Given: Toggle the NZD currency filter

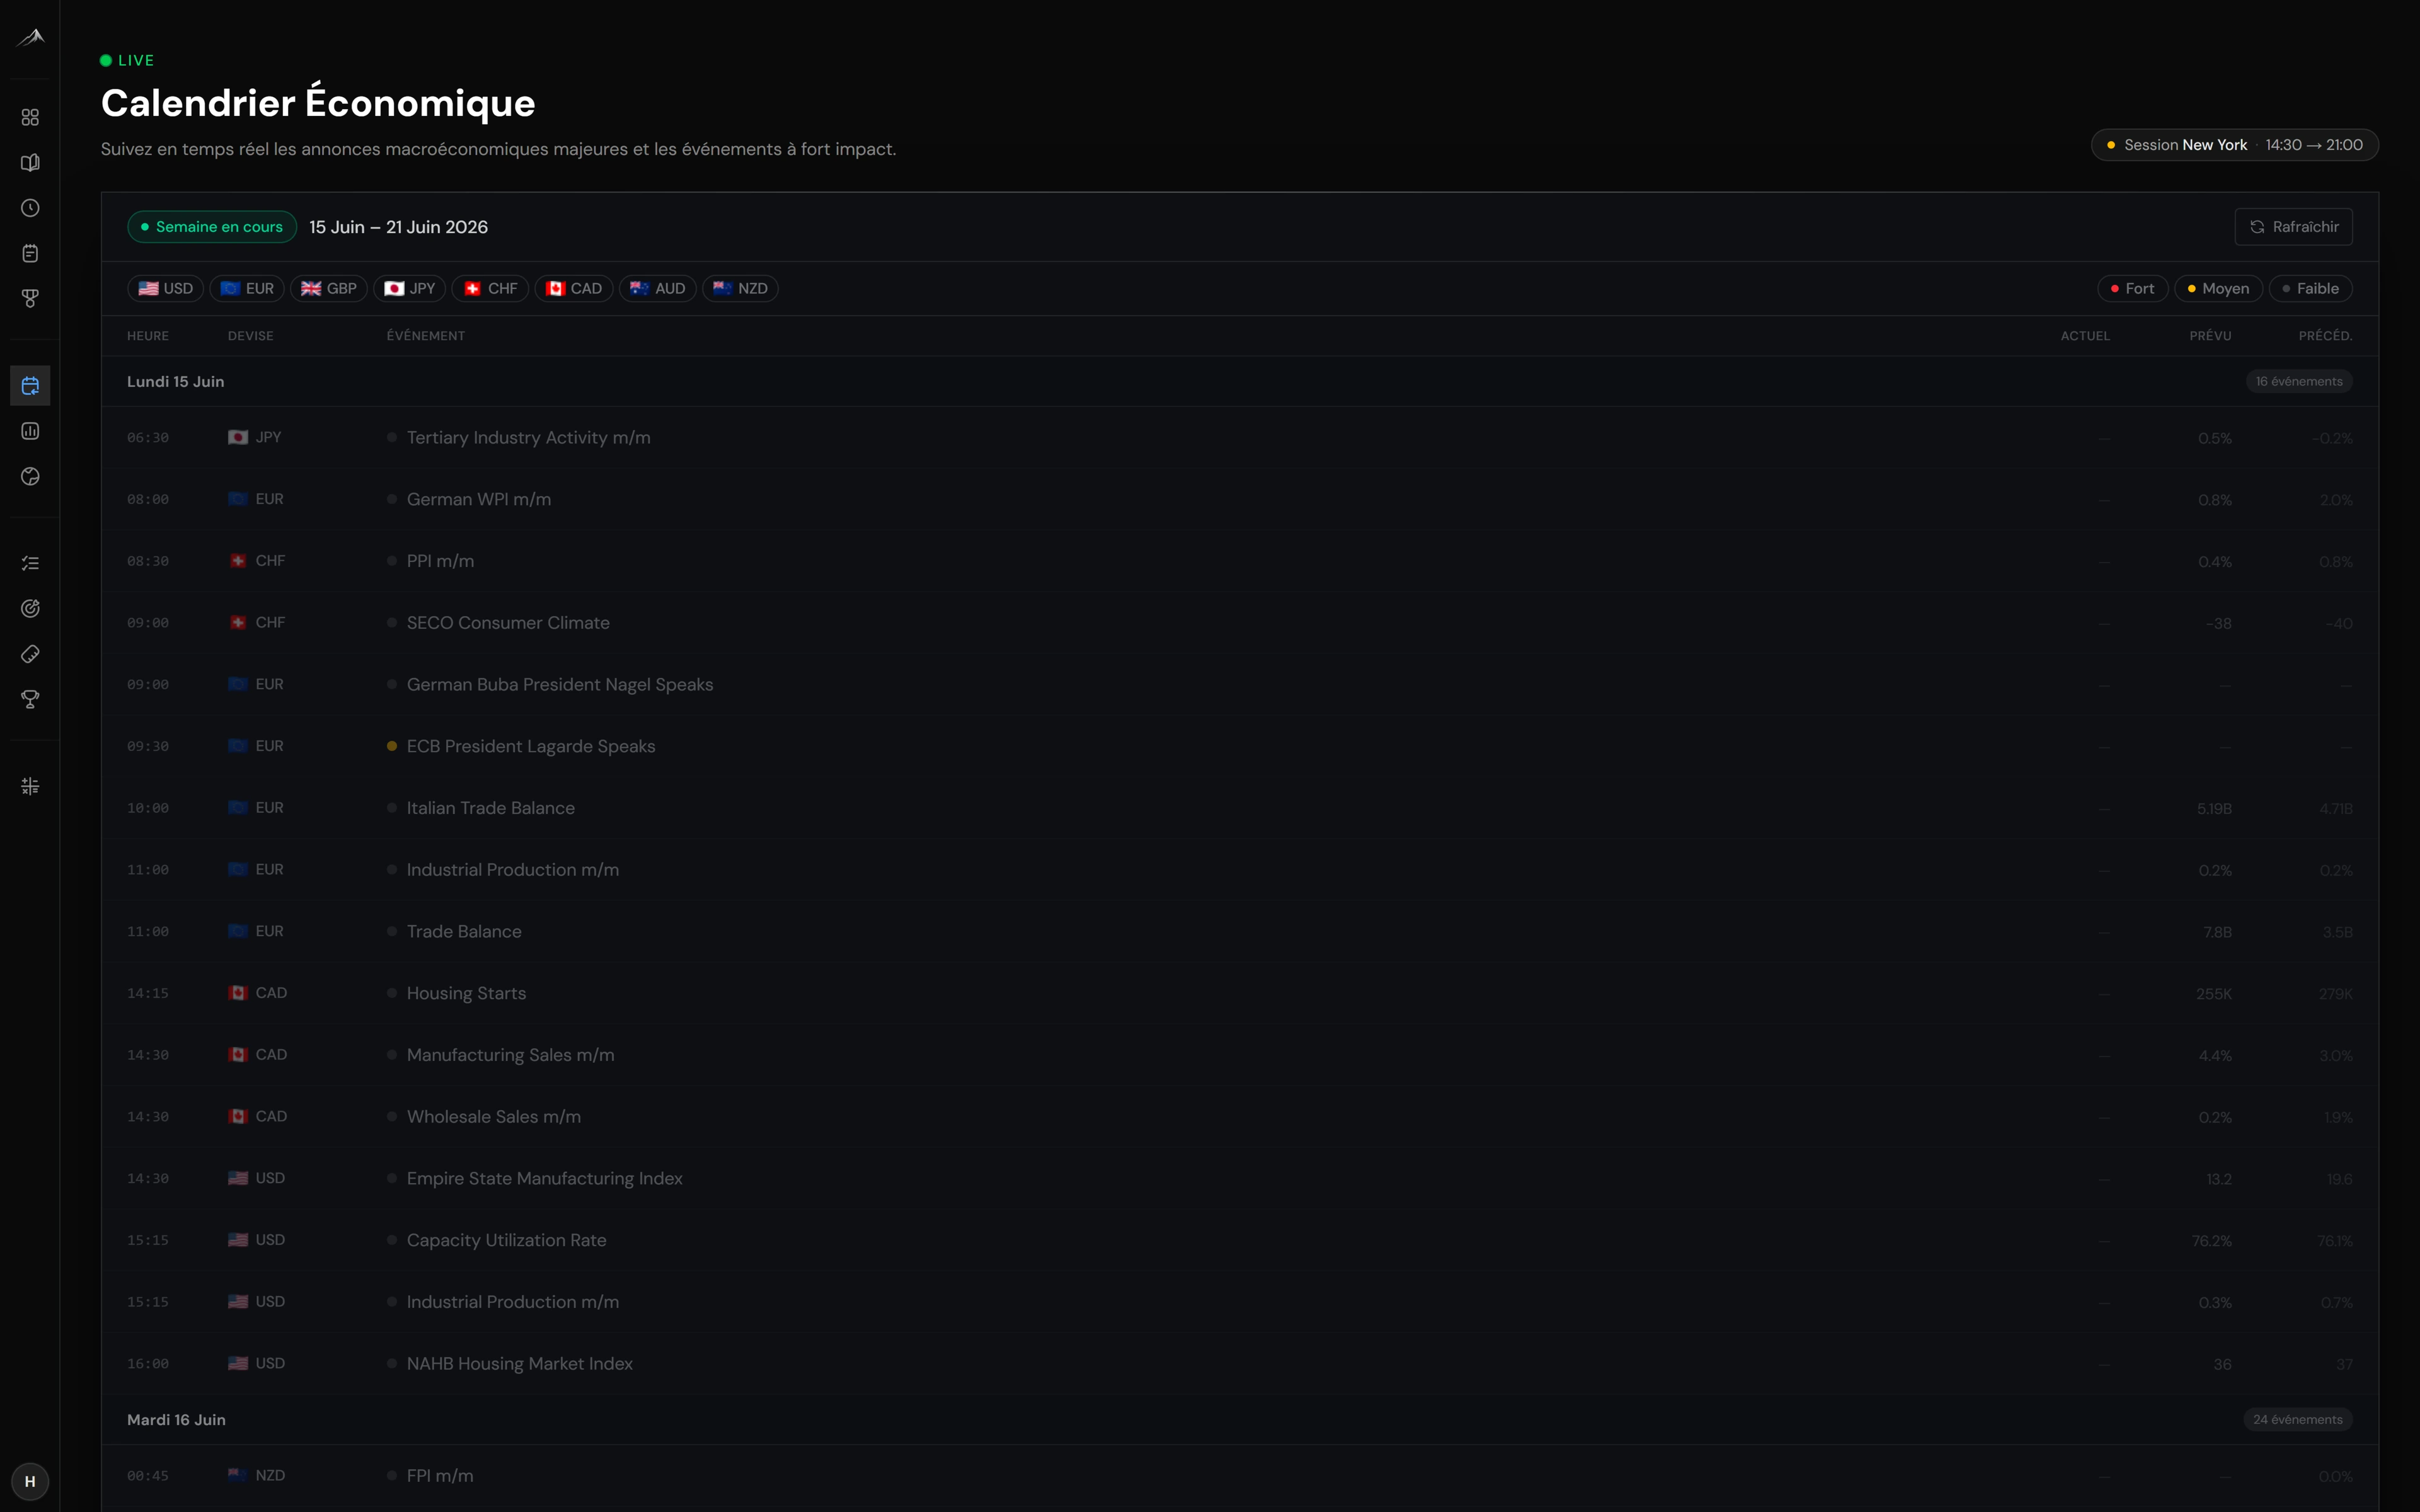Looking at the screenshot, I should (740, 288).
